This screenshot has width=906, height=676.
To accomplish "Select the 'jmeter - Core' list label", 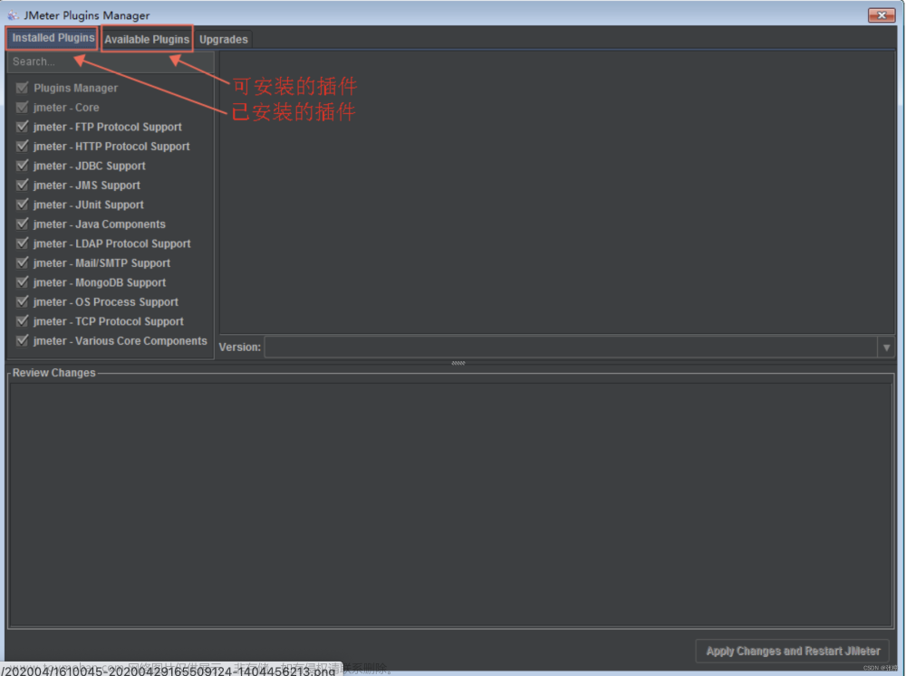I will [x=66, y=108].
